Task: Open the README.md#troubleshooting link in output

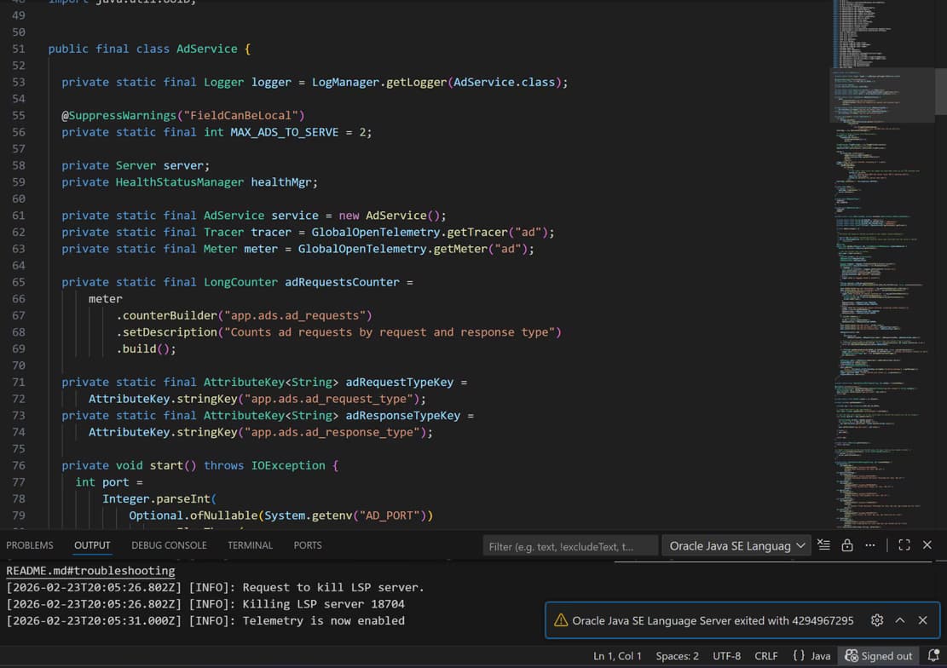Action: pyautogui.click(x=90, y=571)
